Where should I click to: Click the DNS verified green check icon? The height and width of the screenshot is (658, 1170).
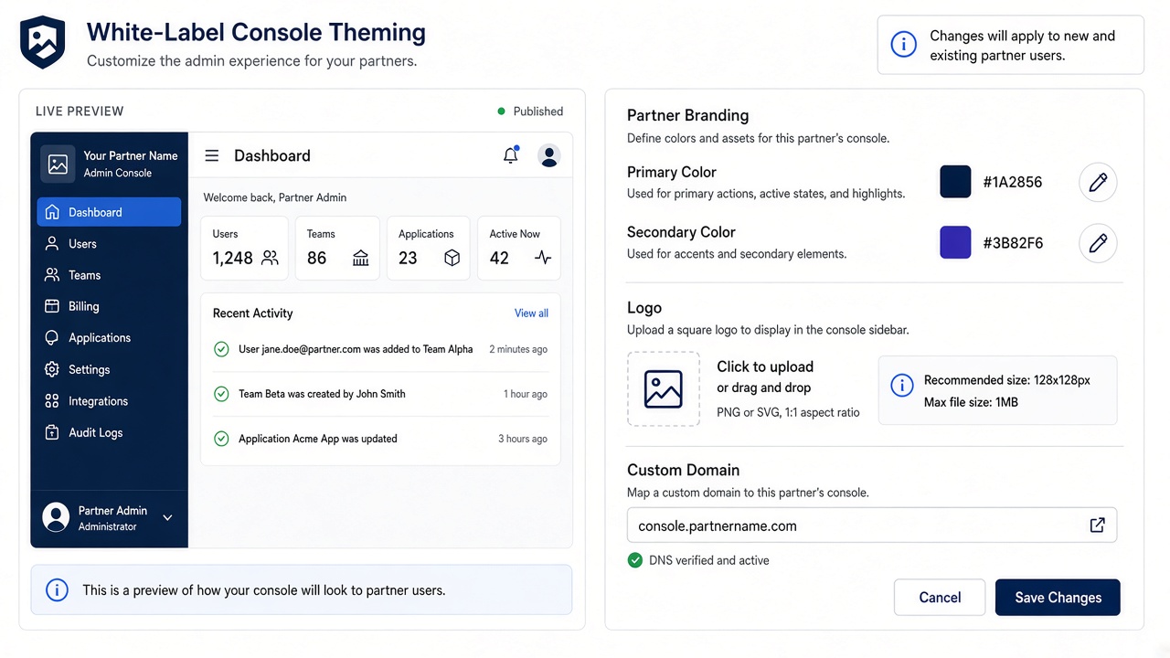(x=635, y=560)
